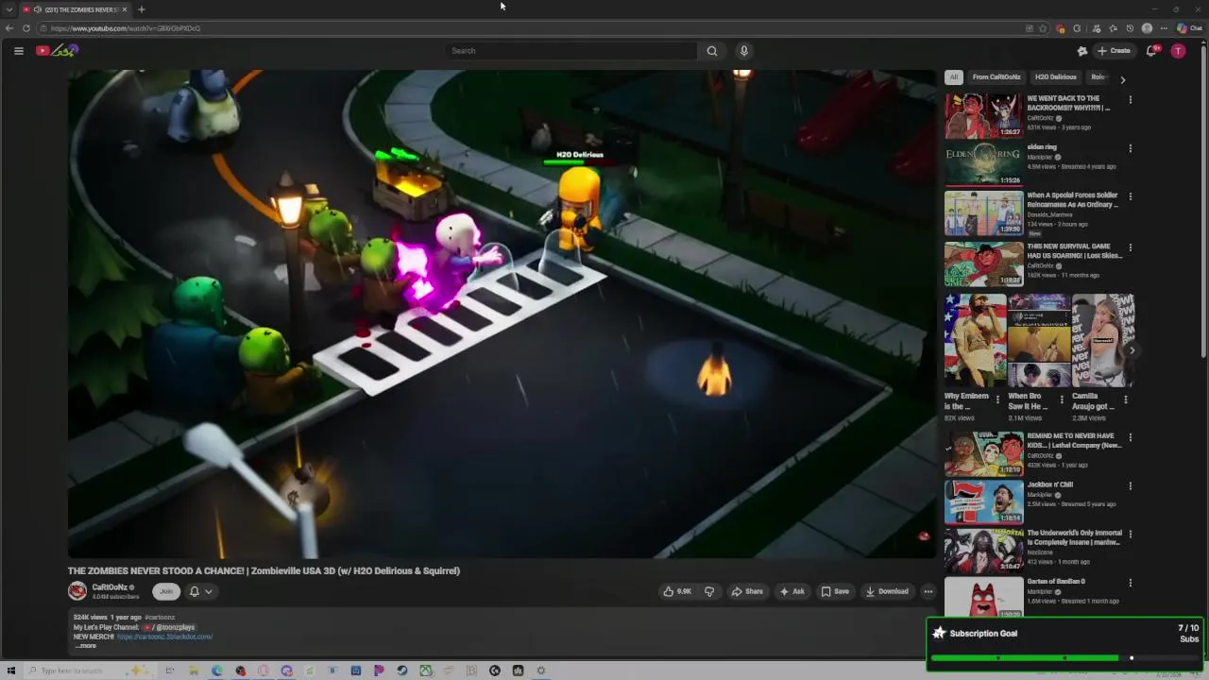Select the H2O Delirious filter chip

tap(1055, 77)
